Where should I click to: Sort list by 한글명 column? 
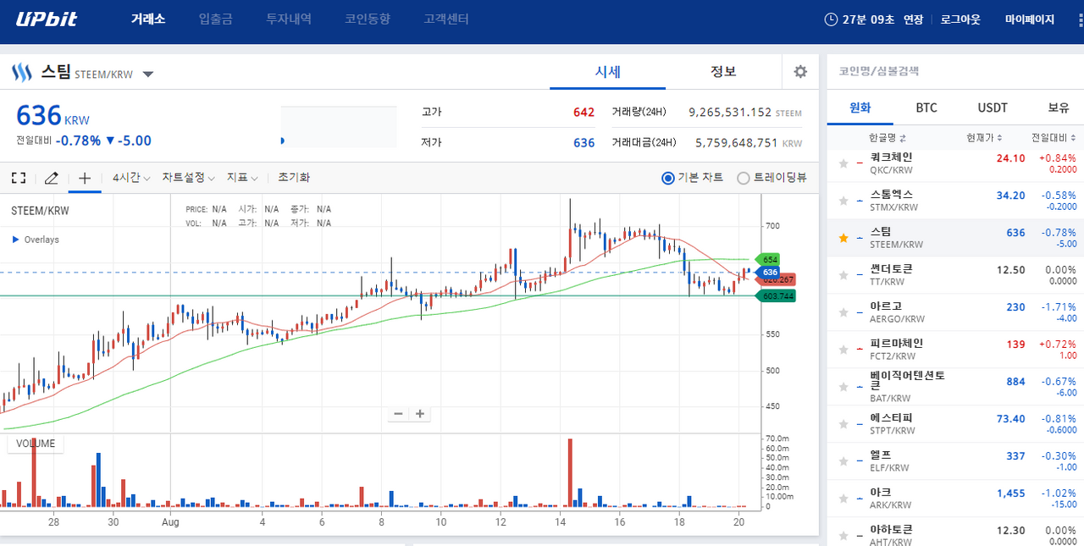888,138
